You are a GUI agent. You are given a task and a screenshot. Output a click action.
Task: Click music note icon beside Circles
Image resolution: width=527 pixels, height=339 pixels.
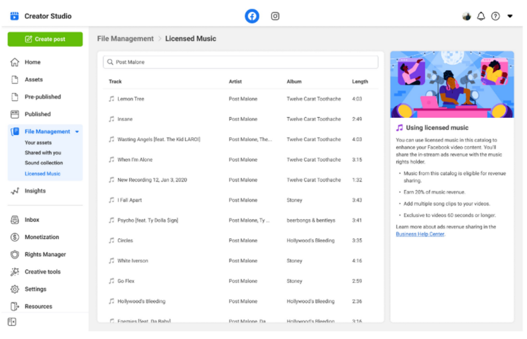pos(111,240)
